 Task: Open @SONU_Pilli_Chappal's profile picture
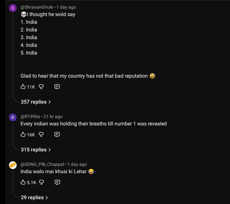pos(13,165)
